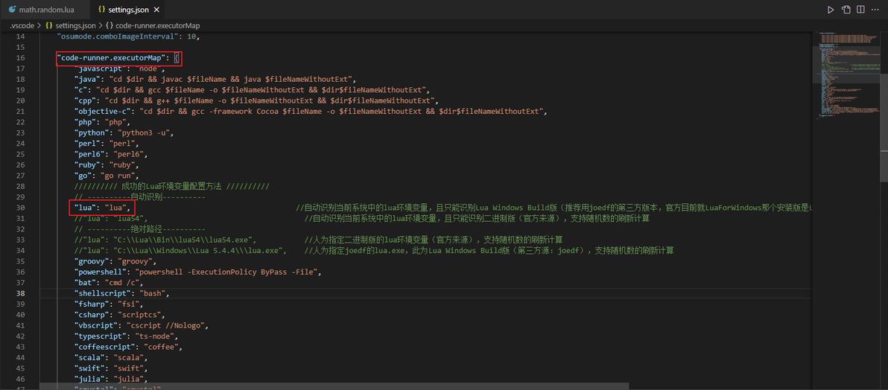Open the .vscode breadcrumb folder
Viewport: 888px width, 390px height.
pyautogui.click(x=22, y=25)
